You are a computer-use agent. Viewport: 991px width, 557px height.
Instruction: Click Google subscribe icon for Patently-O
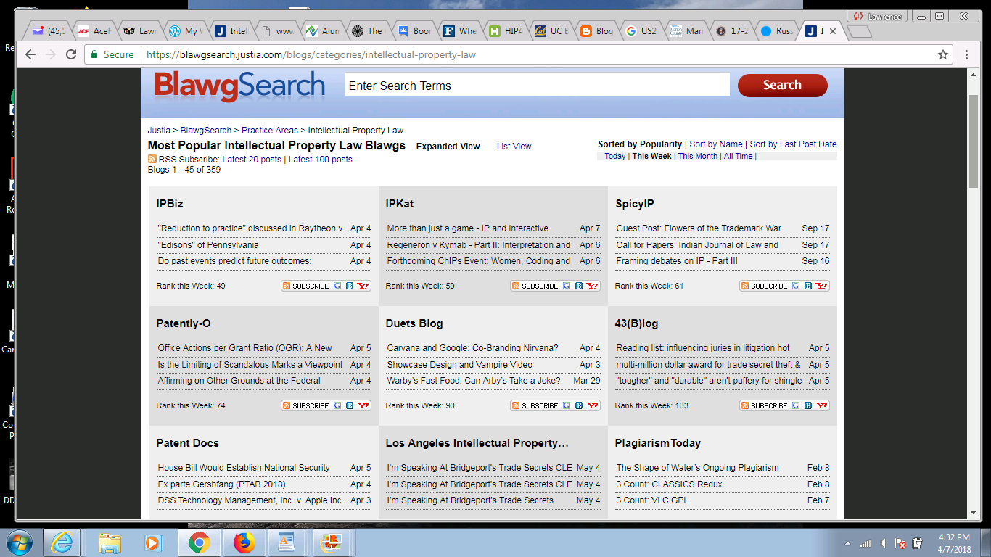pos(337,405)
